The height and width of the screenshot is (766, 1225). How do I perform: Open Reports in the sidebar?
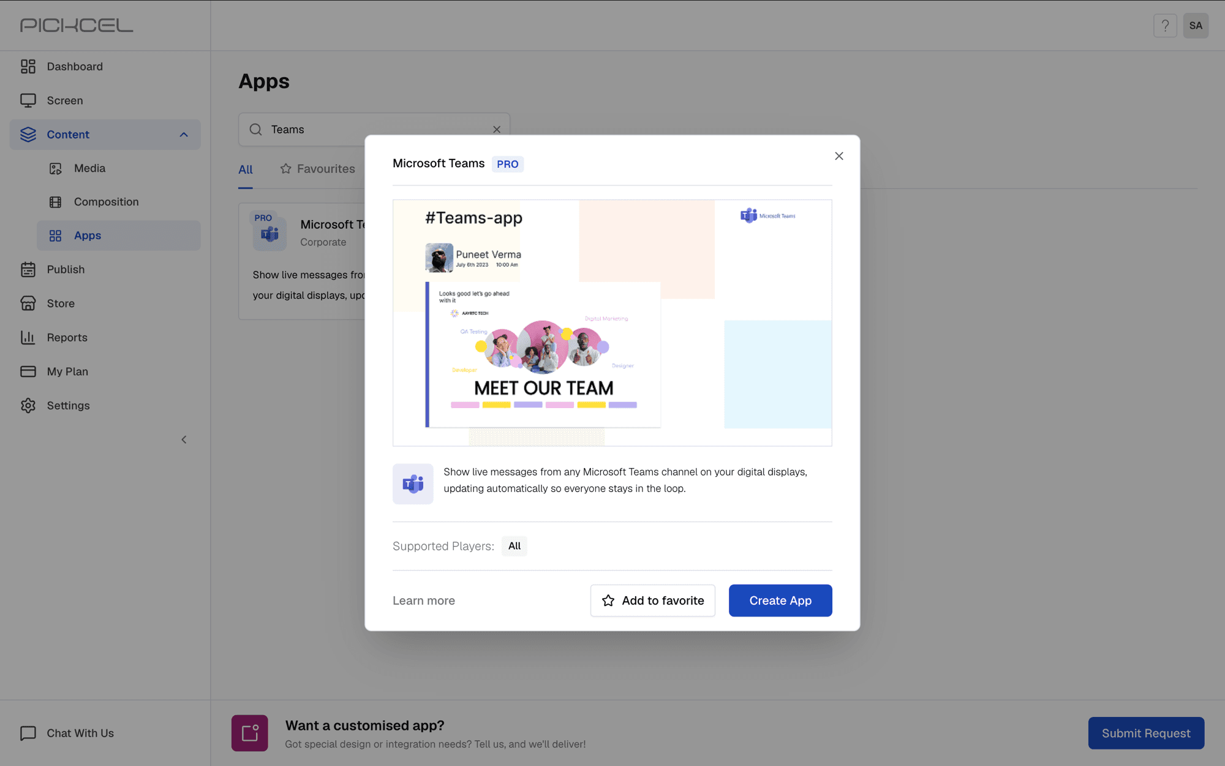(x=105, y=338)
